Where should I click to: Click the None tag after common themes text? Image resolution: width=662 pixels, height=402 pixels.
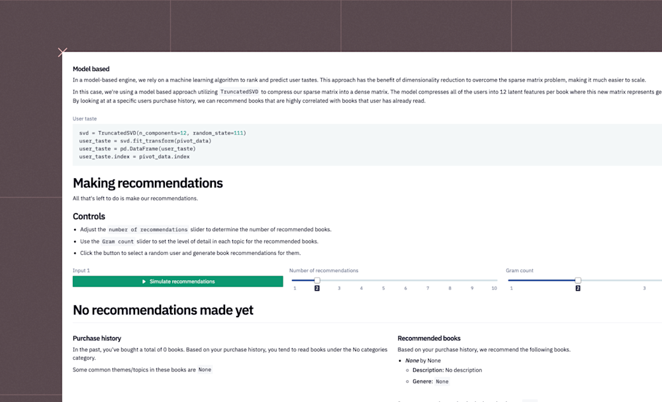[205, 370]
